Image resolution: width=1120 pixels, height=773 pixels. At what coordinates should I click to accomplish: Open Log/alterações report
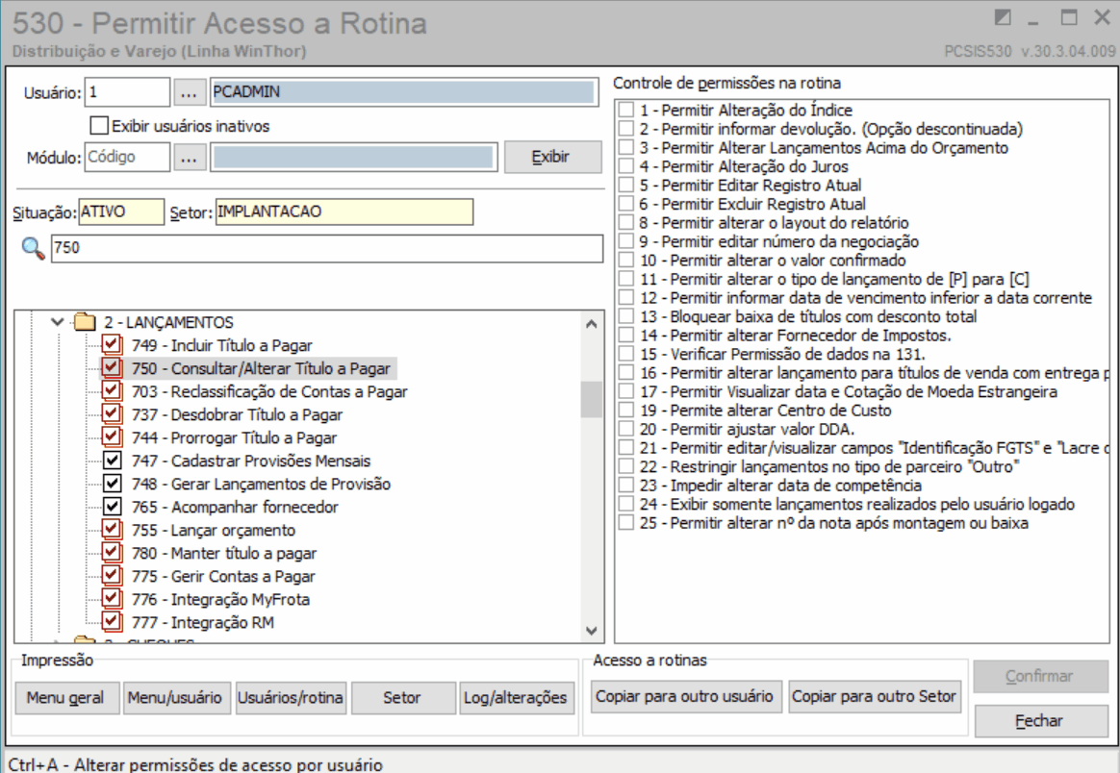[x=517, y=697]
